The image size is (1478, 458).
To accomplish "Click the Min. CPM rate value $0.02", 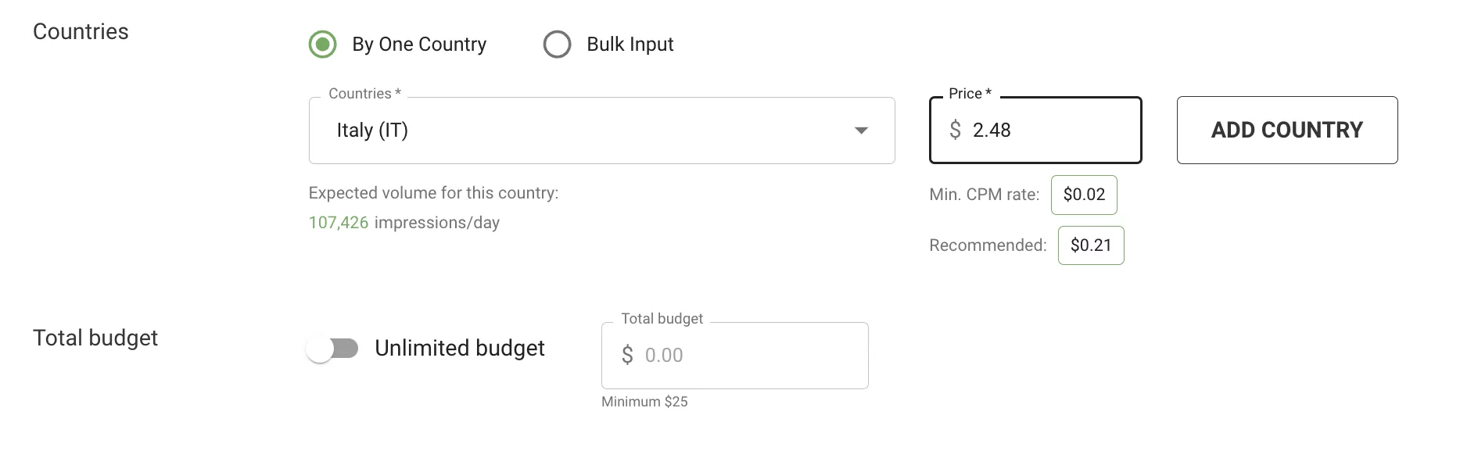I will click(x=1085, y=195).
